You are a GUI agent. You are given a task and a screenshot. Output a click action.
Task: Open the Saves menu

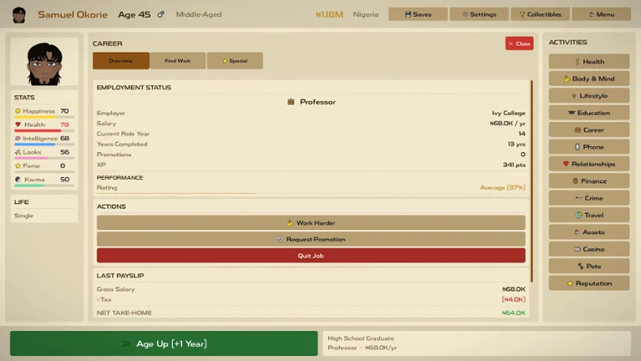(x=418, y=14)
